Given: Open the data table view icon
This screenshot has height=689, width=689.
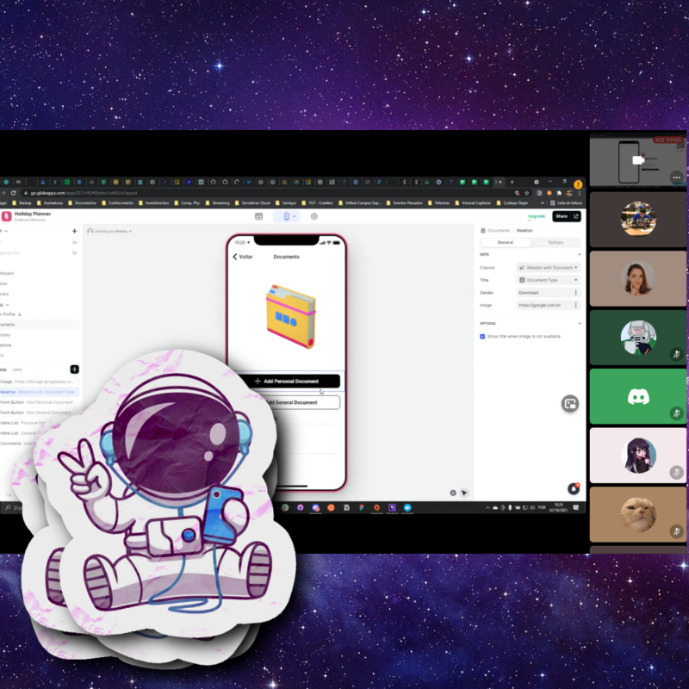Looking at the screenshot, I should [x=259, y=216].
